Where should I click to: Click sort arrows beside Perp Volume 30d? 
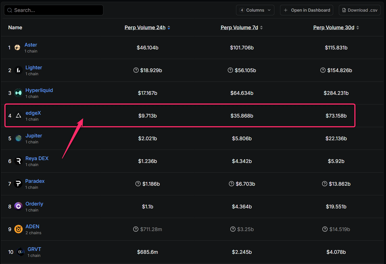point(358,28)
